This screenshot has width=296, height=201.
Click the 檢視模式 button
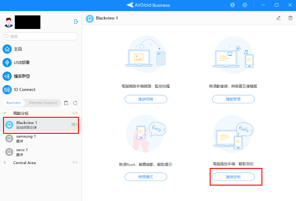click(x=146, y=177)
